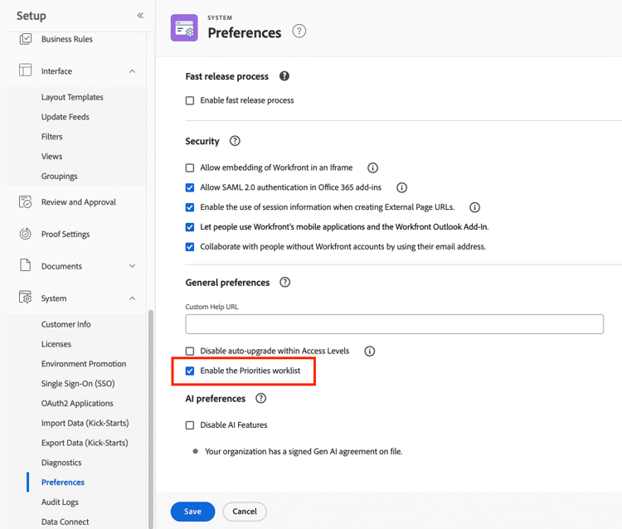Image resolution: width=622 pixels, height=529 pixels.
Task: Go to Views in the sidebar
Action: 51,157
